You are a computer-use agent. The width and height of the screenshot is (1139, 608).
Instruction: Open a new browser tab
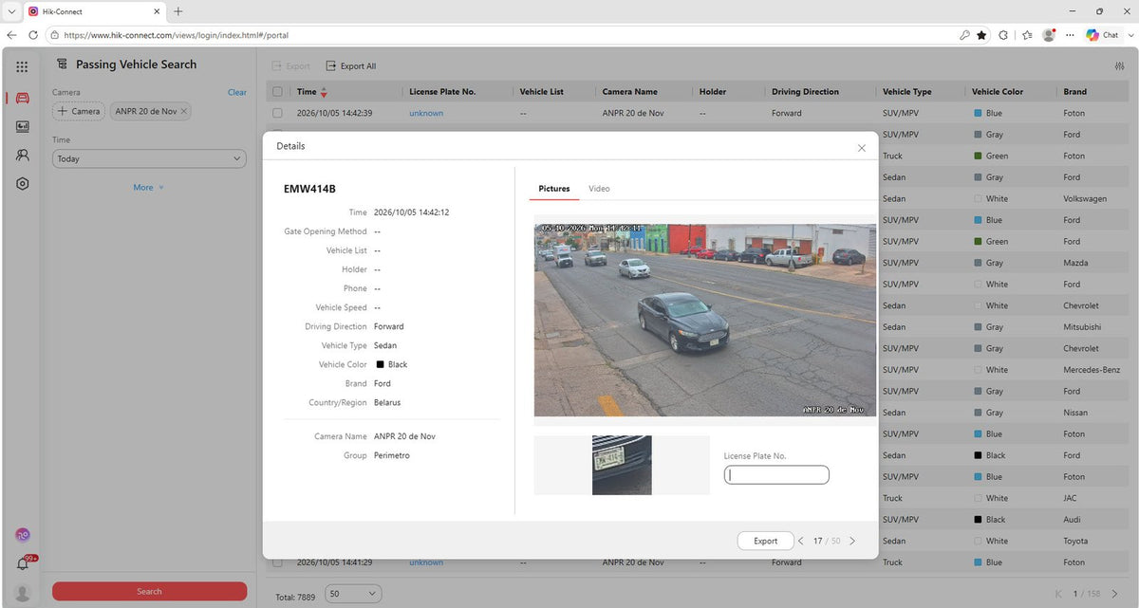(x=178, y=11)
